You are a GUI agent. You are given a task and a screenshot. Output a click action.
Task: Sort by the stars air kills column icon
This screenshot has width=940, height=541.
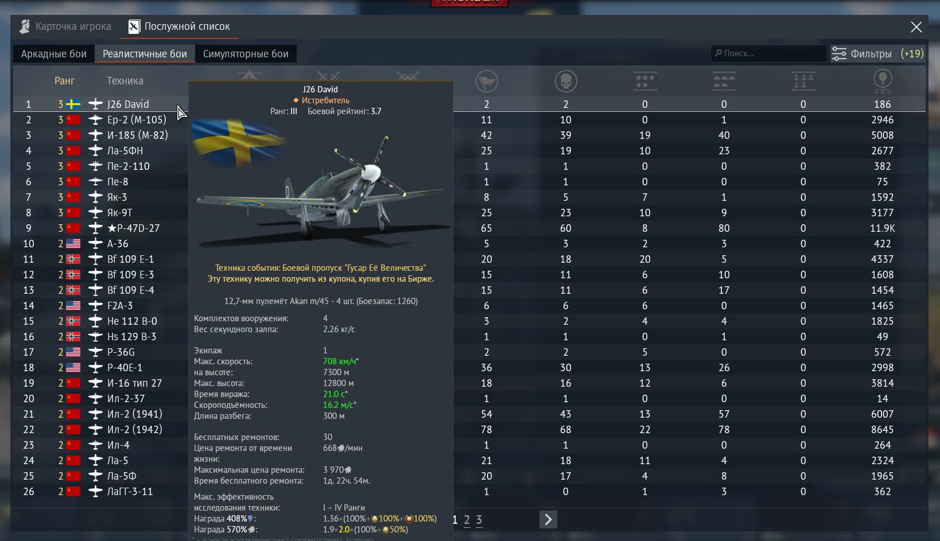[645, 81]
